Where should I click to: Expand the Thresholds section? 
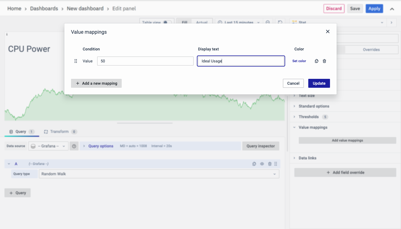click(x=308, y=117)
